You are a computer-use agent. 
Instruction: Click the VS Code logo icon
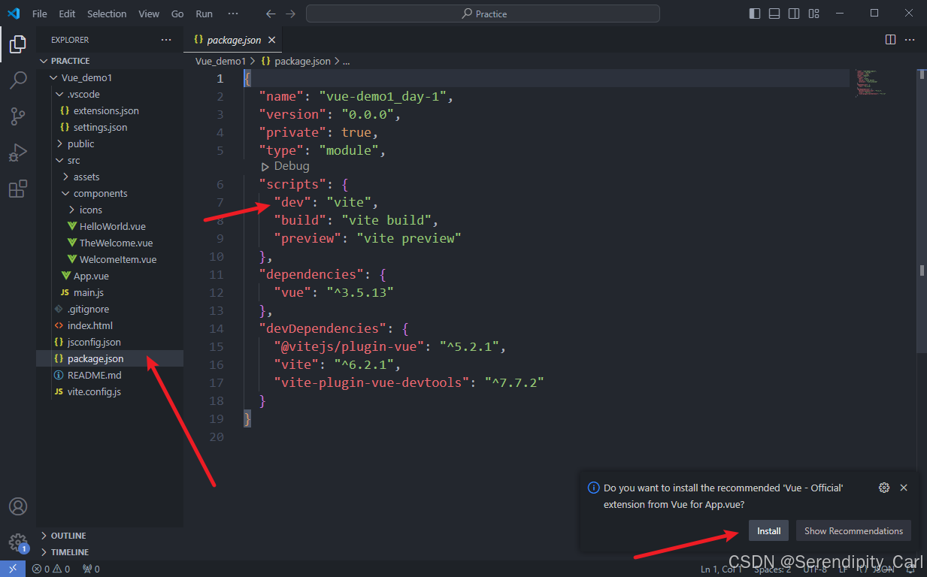tap(14, 14)
